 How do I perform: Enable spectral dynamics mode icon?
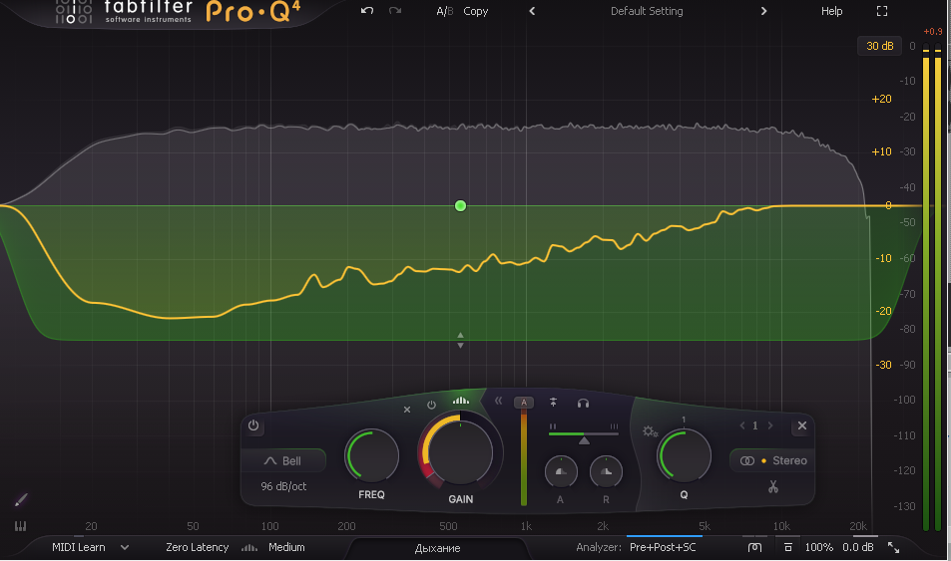pyautogui.click(x=460, y=400)
